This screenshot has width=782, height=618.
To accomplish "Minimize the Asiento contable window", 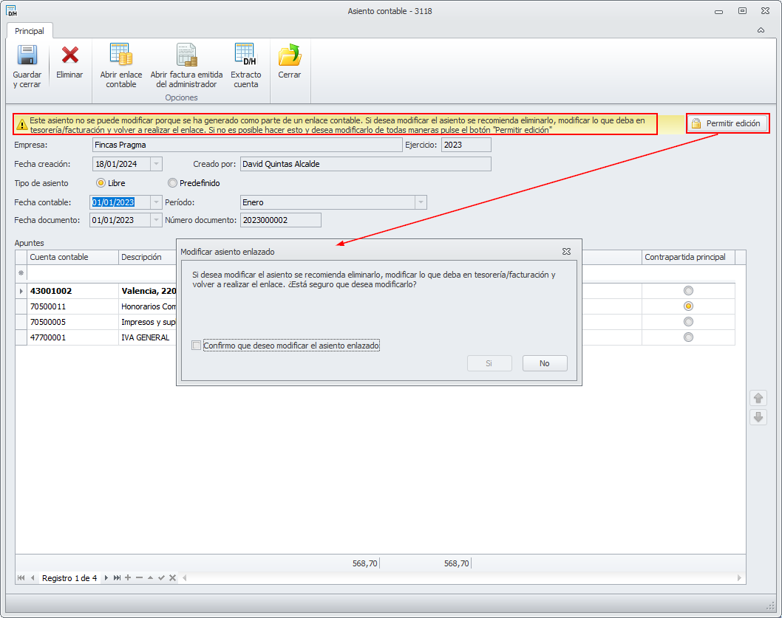I will (718, 12).
